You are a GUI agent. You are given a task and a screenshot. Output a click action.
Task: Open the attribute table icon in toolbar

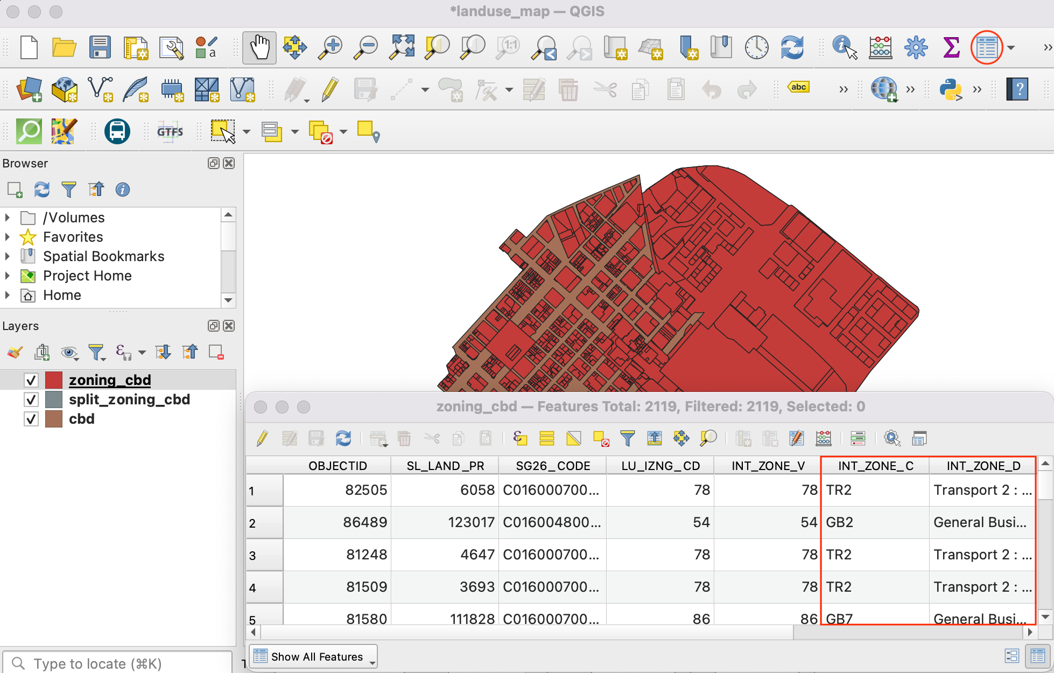click(x=986, y=48)
